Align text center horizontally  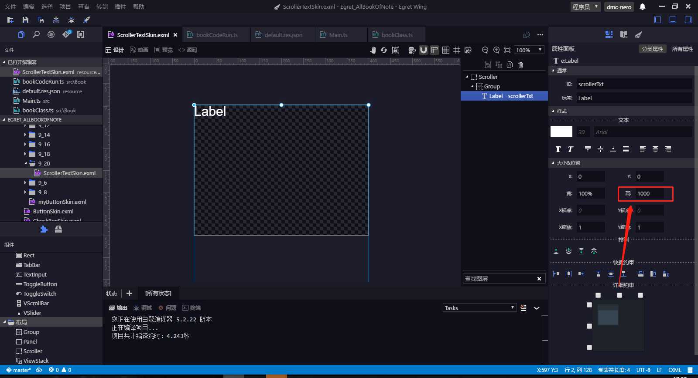point(655,149)
